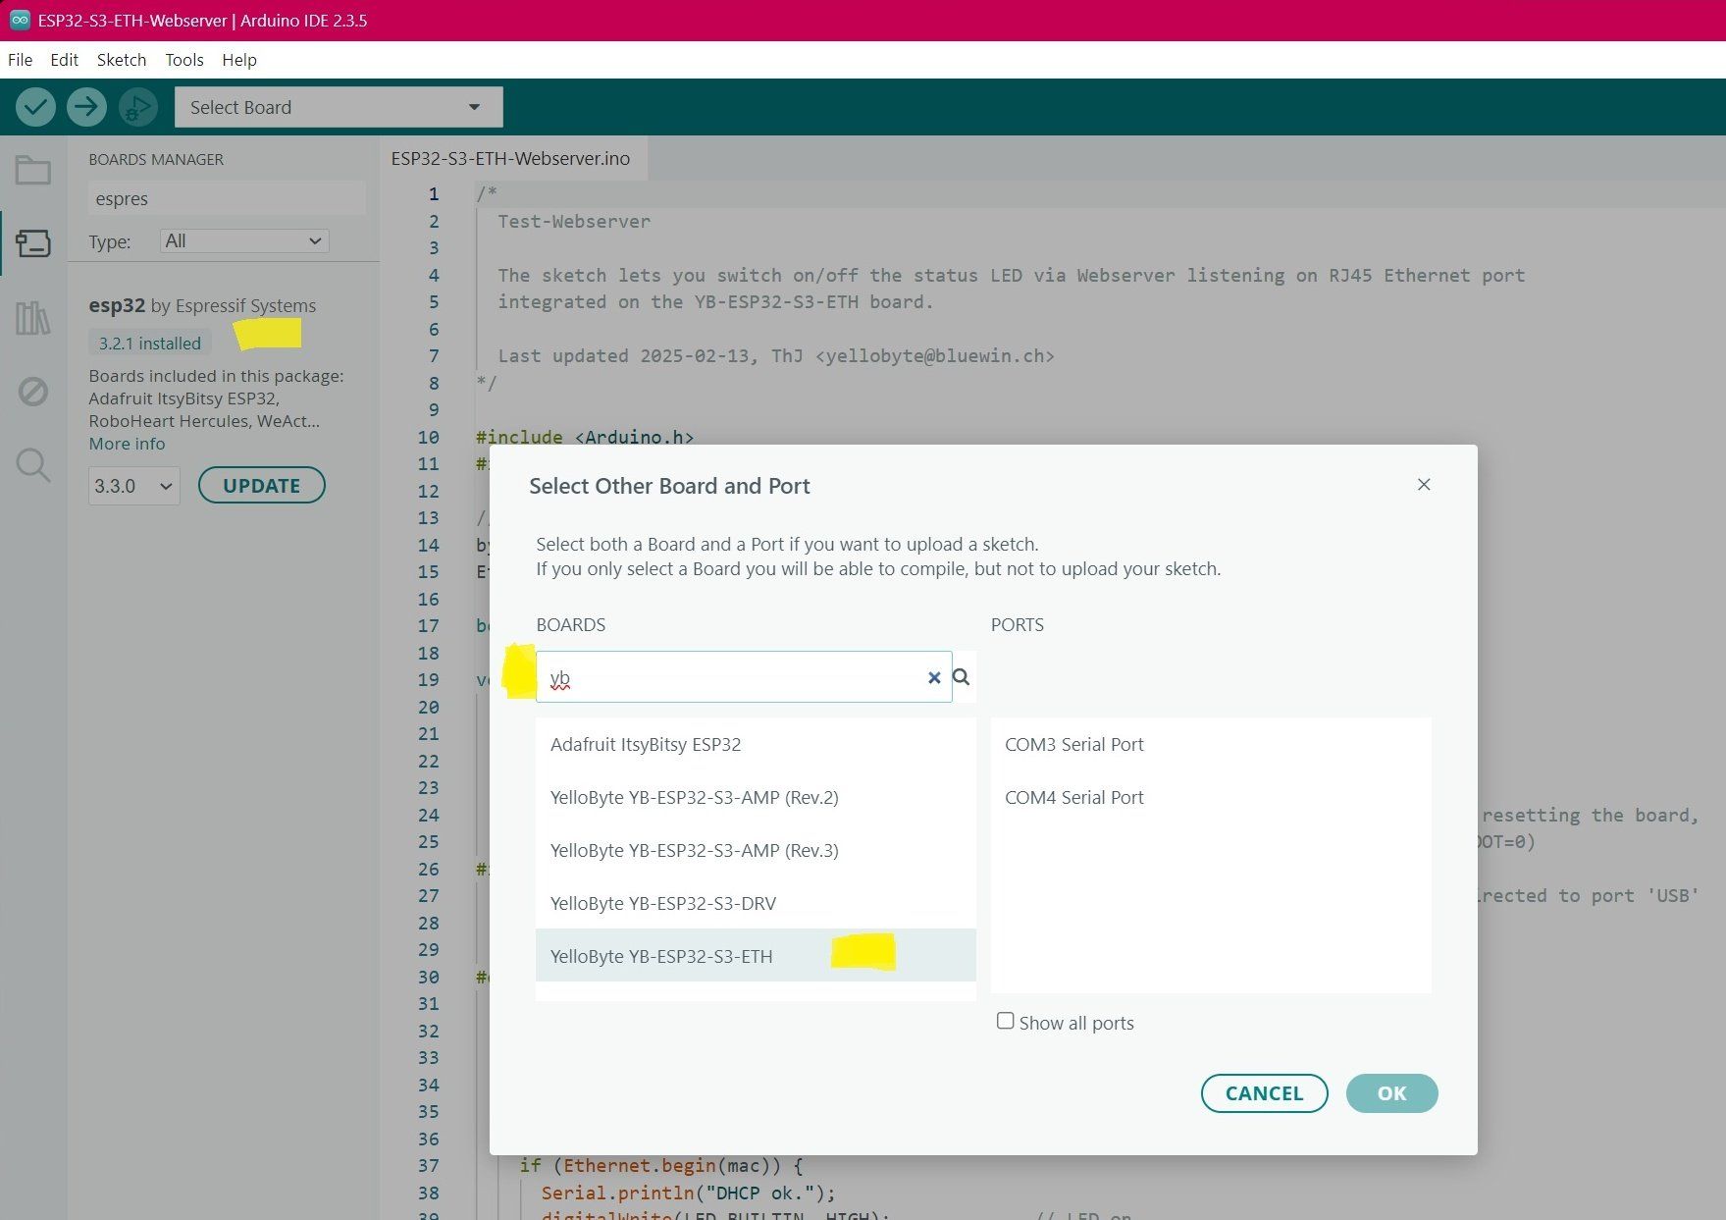Viewport: 1726px width, 1220px height.
Task: Open the Search sidebar magnifier icon
Action: (x=33, y=464)
